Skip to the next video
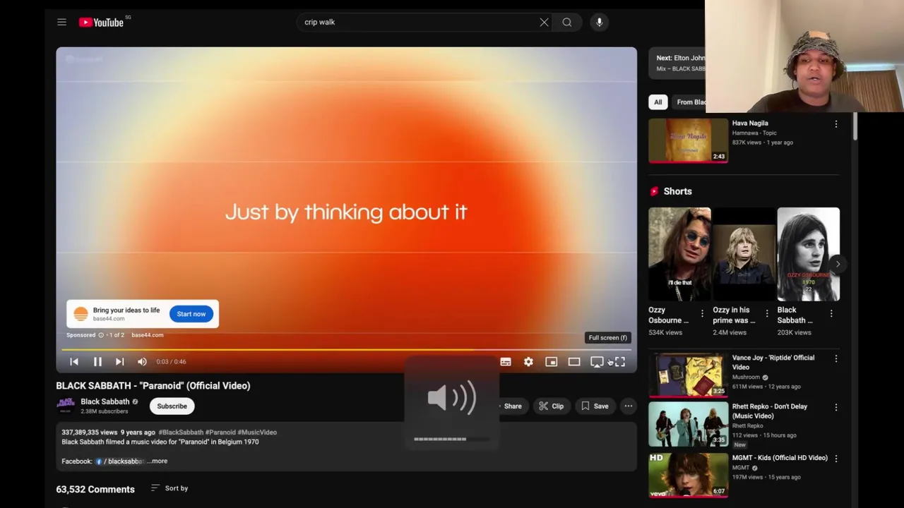The image size is (904, 508). [119, 362]
